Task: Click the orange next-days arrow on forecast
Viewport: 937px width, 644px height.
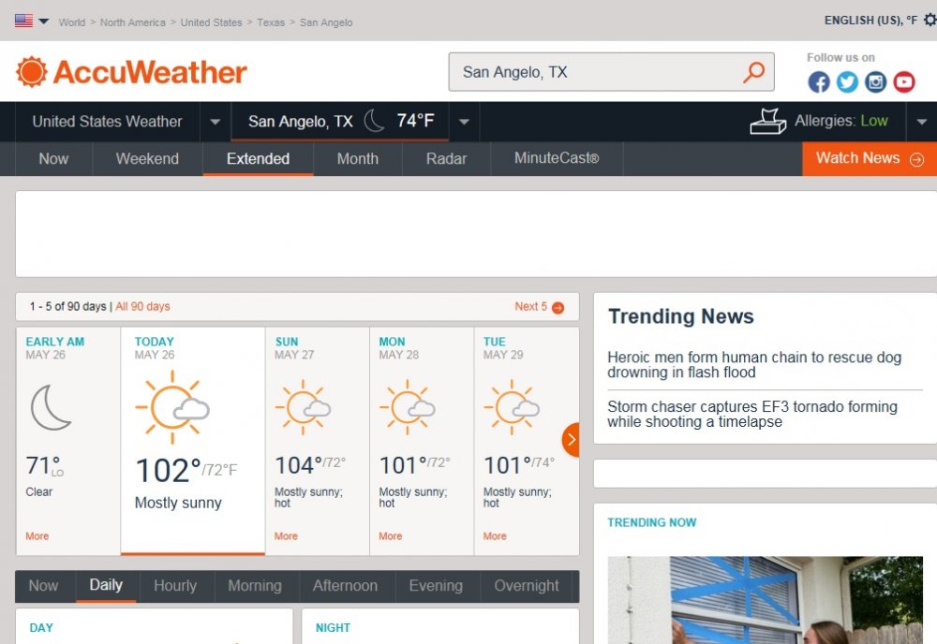Action: [x=570, y=439]
